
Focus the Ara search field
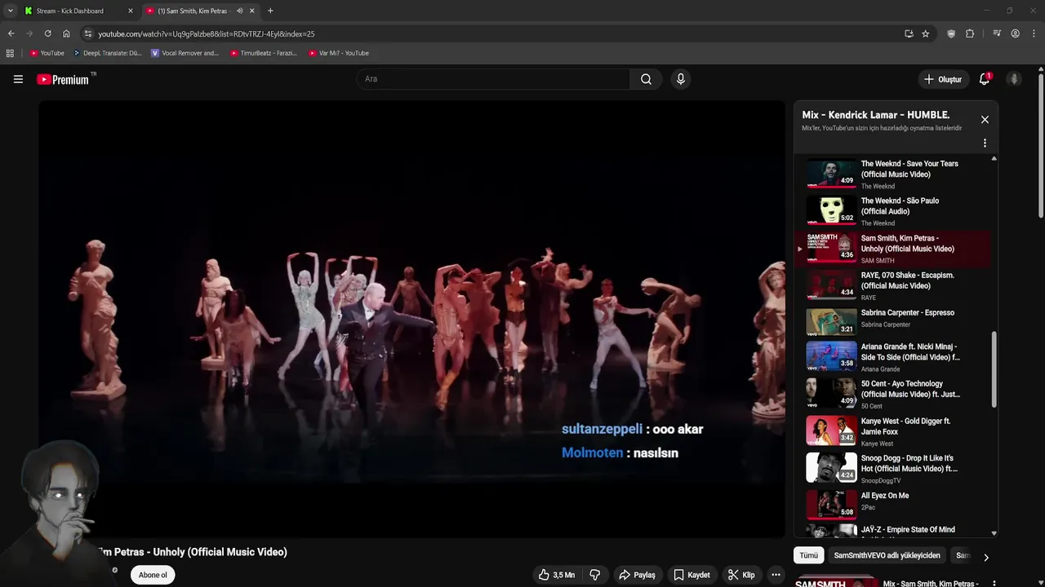click(492, 79)
